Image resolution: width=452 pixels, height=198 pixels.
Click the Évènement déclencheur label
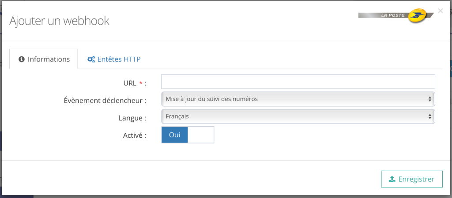pyautogui.click(x=105, y=101)
